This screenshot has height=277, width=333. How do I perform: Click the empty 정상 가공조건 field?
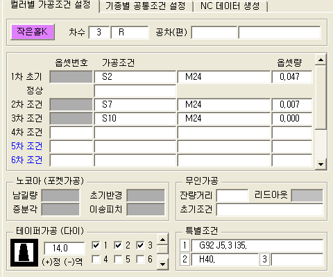(x=135, y=91)
